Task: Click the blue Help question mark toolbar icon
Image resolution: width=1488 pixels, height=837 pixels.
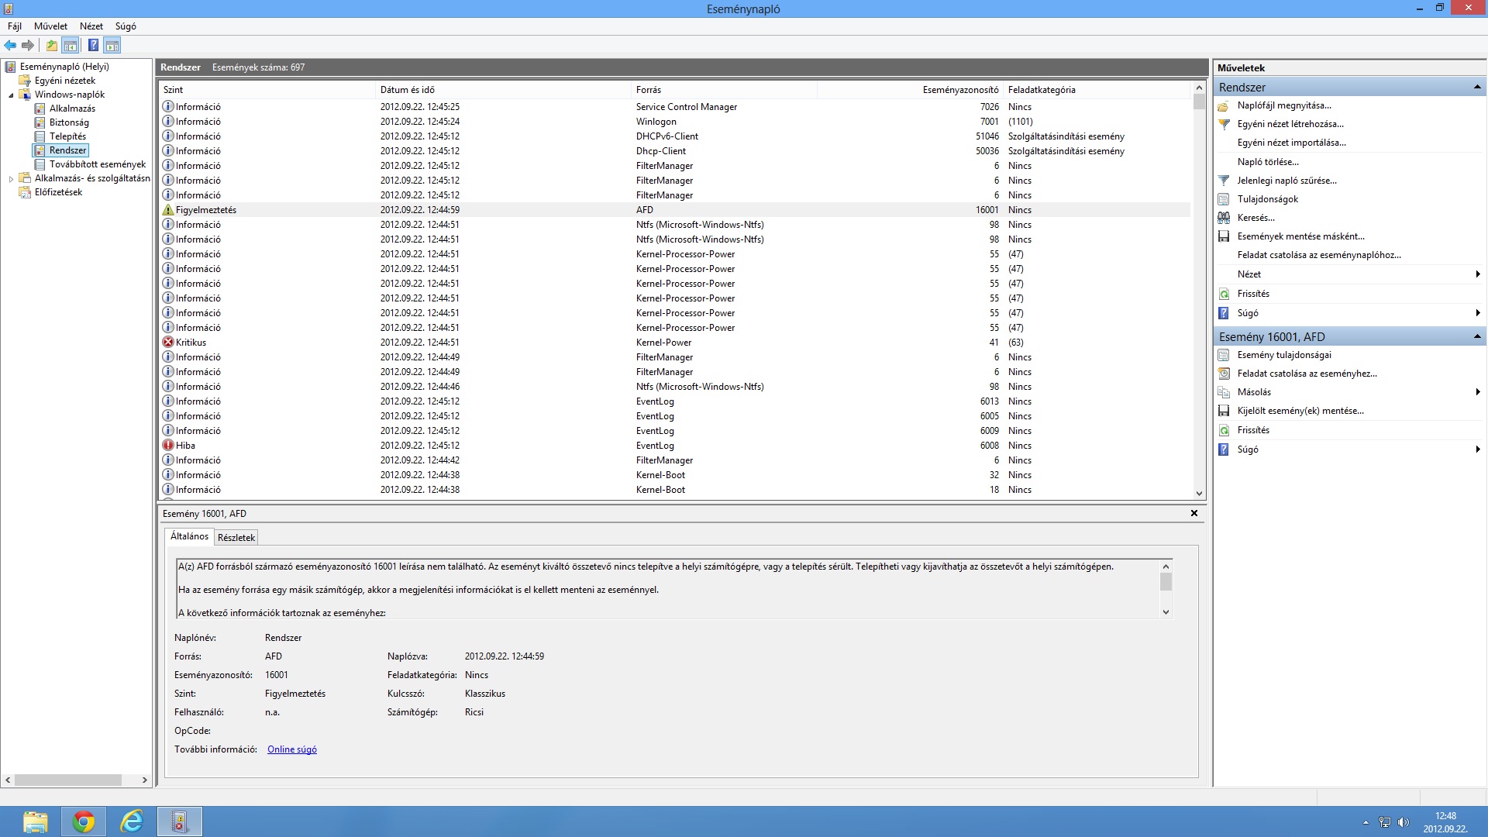Action: pos(93,46)
